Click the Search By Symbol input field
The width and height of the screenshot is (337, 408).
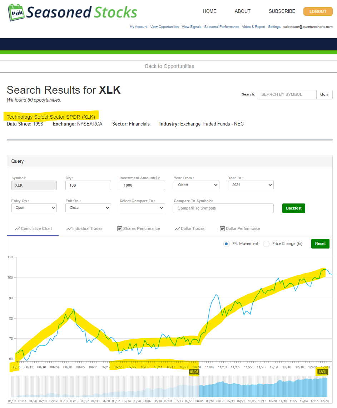pos(287,94)
